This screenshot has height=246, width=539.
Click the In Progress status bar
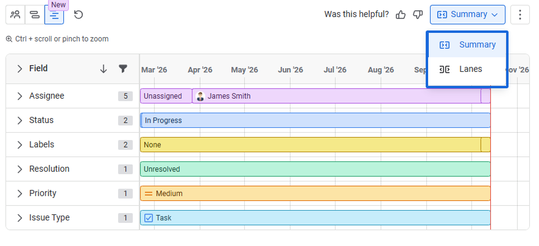click(x=316, y=120)
